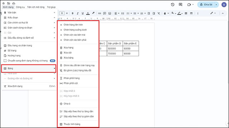This screenshot has height=128, width=229.
Task: Collapse the toolbar with the up chevron
Action: coord(223,14)
